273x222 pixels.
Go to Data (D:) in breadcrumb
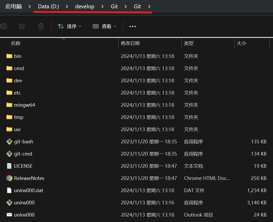(48, 6)
